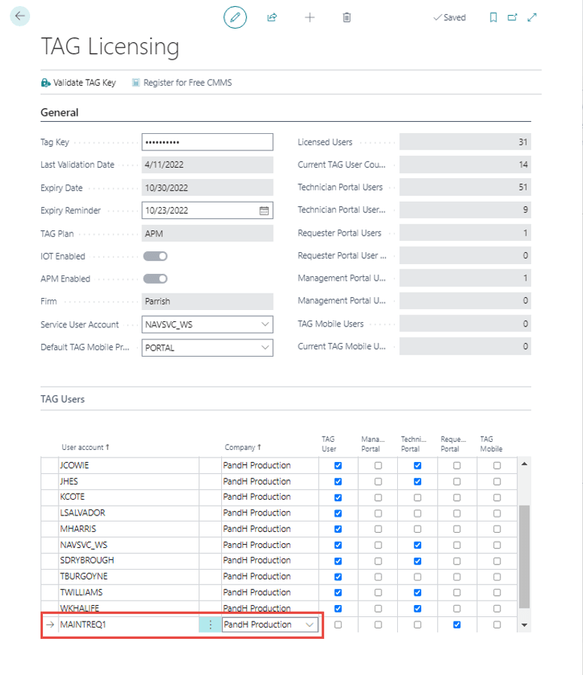Click Current TAG User Count value 14

(465, 165)
